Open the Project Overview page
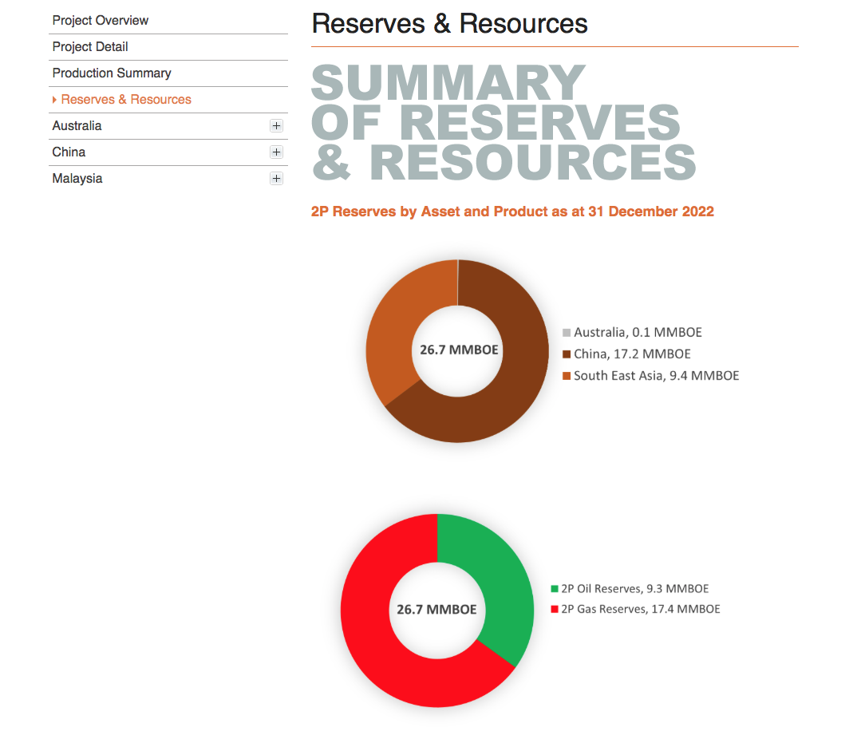This screenshot has height=751, width=865. (101, 21)
